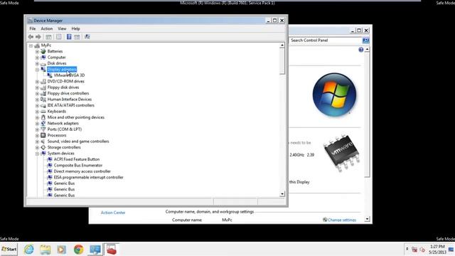Click Scan for hardware changes toolbar icon
This screenshot has height=256, width=455.
click(x=87, y=36)
